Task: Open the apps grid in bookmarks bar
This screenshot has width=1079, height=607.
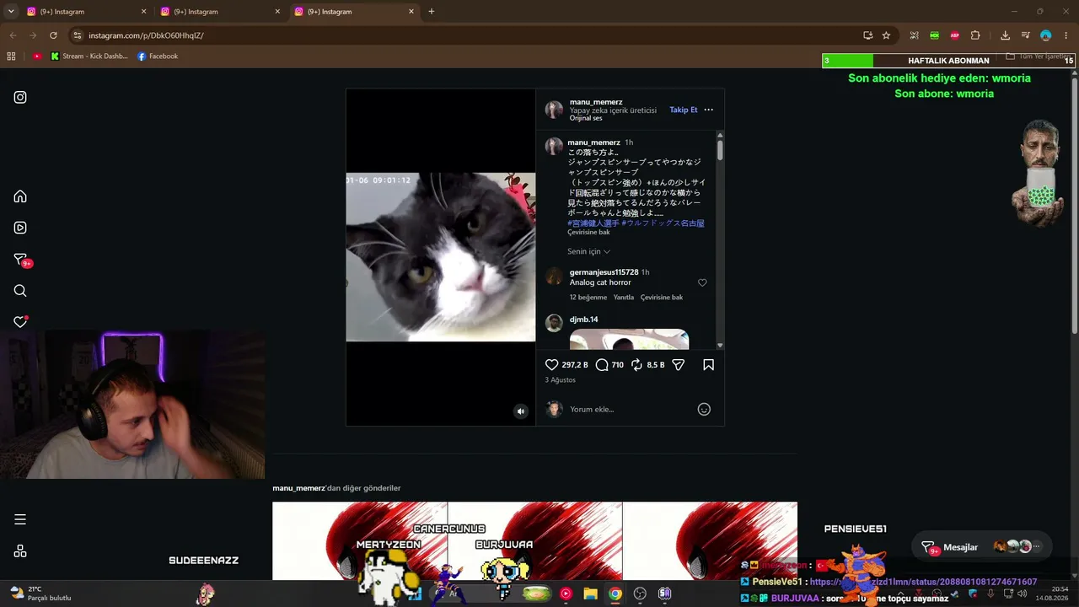Action: [x=11, y=56]
